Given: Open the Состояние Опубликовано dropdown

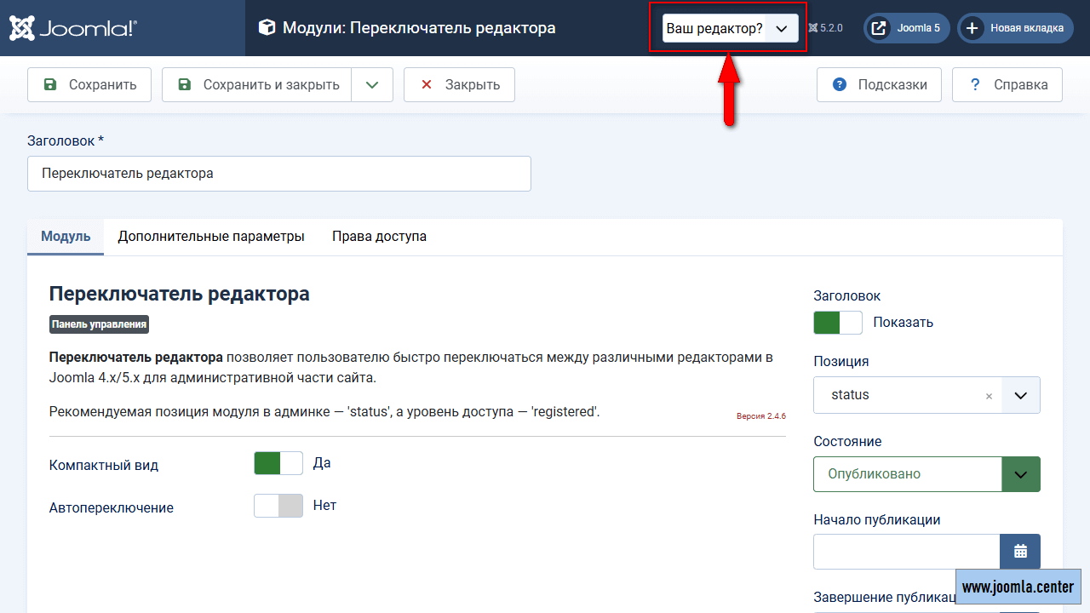Looking at the screenshot, I should click(926, 474).
